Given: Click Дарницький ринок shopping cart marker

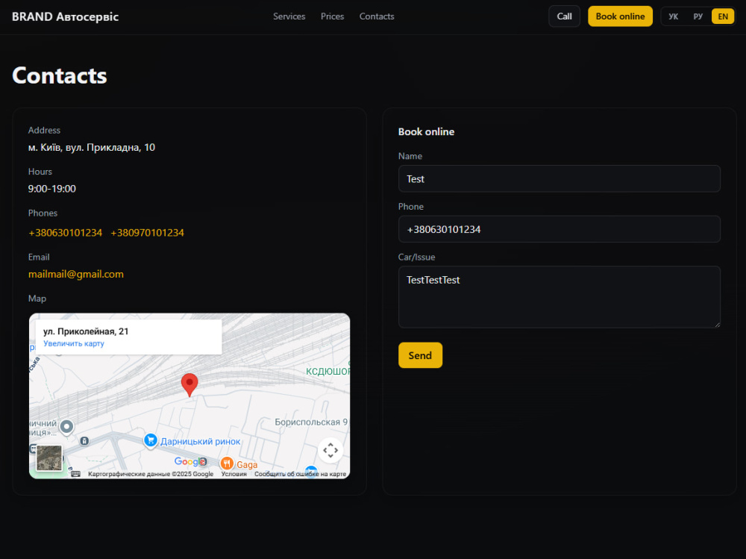Looking at the screenshot, I should pos(151,441).
